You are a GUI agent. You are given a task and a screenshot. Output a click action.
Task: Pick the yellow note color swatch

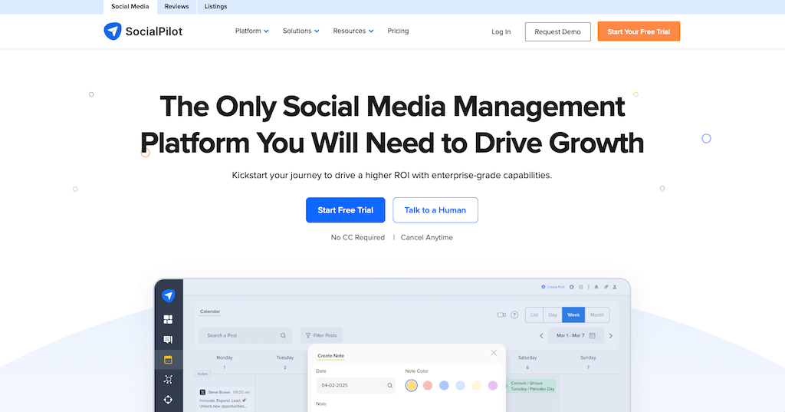click(412, 385)
